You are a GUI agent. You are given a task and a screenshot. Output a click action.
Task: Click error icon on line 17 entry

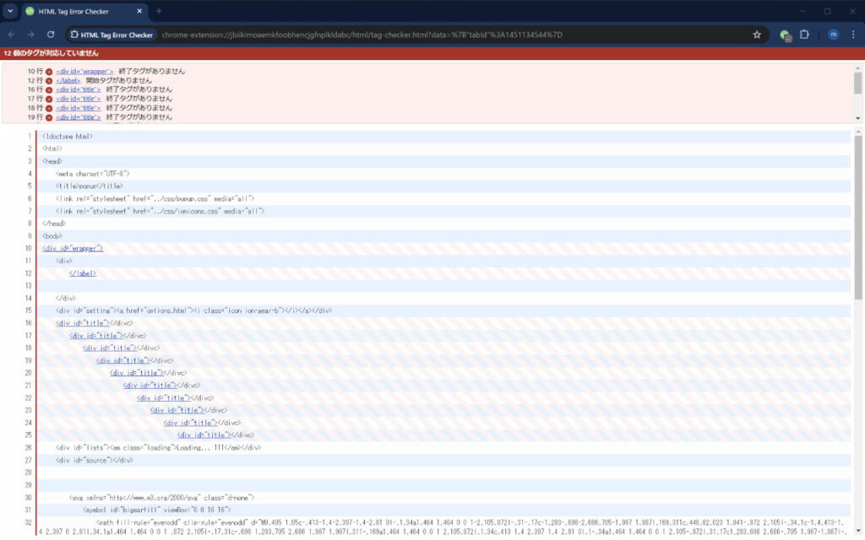(49, 99)
